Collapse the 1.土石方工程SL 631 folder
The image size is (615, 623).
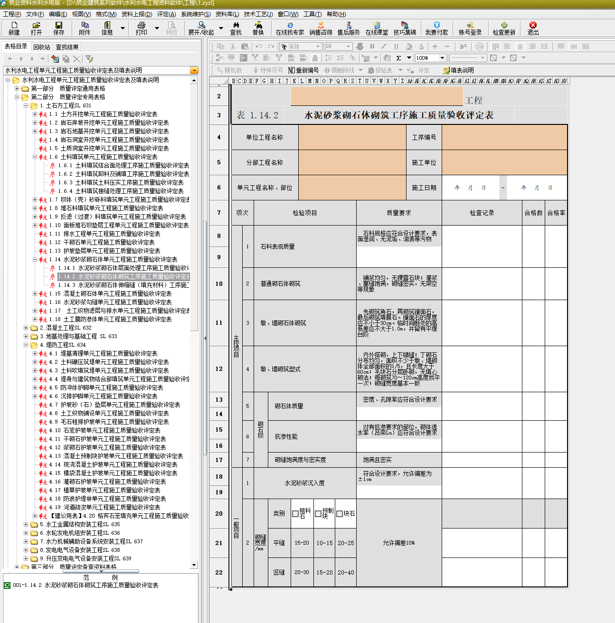[26, 106]
